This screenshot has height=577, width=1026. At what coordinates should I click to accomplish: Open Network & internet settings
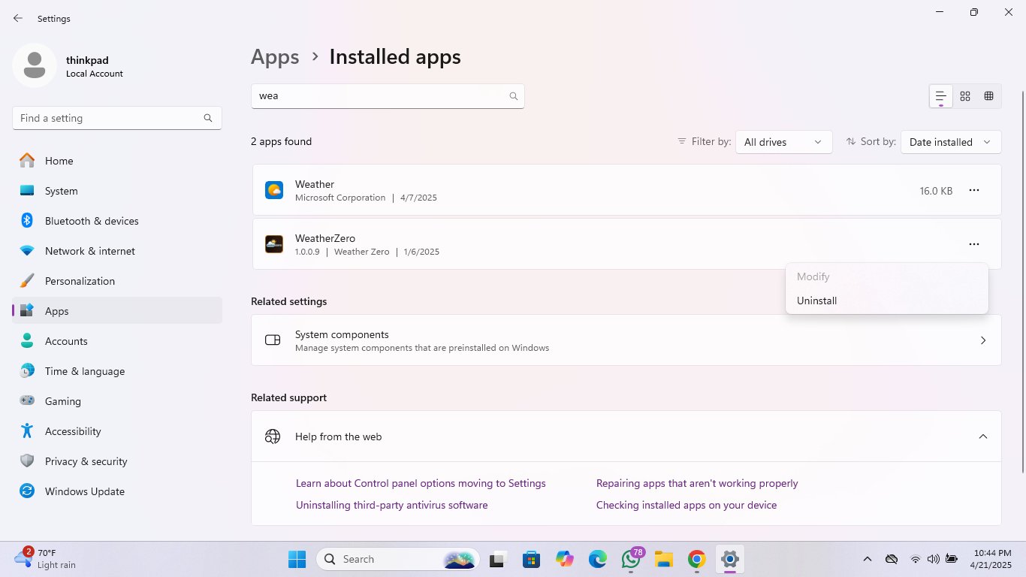[117, 251]
